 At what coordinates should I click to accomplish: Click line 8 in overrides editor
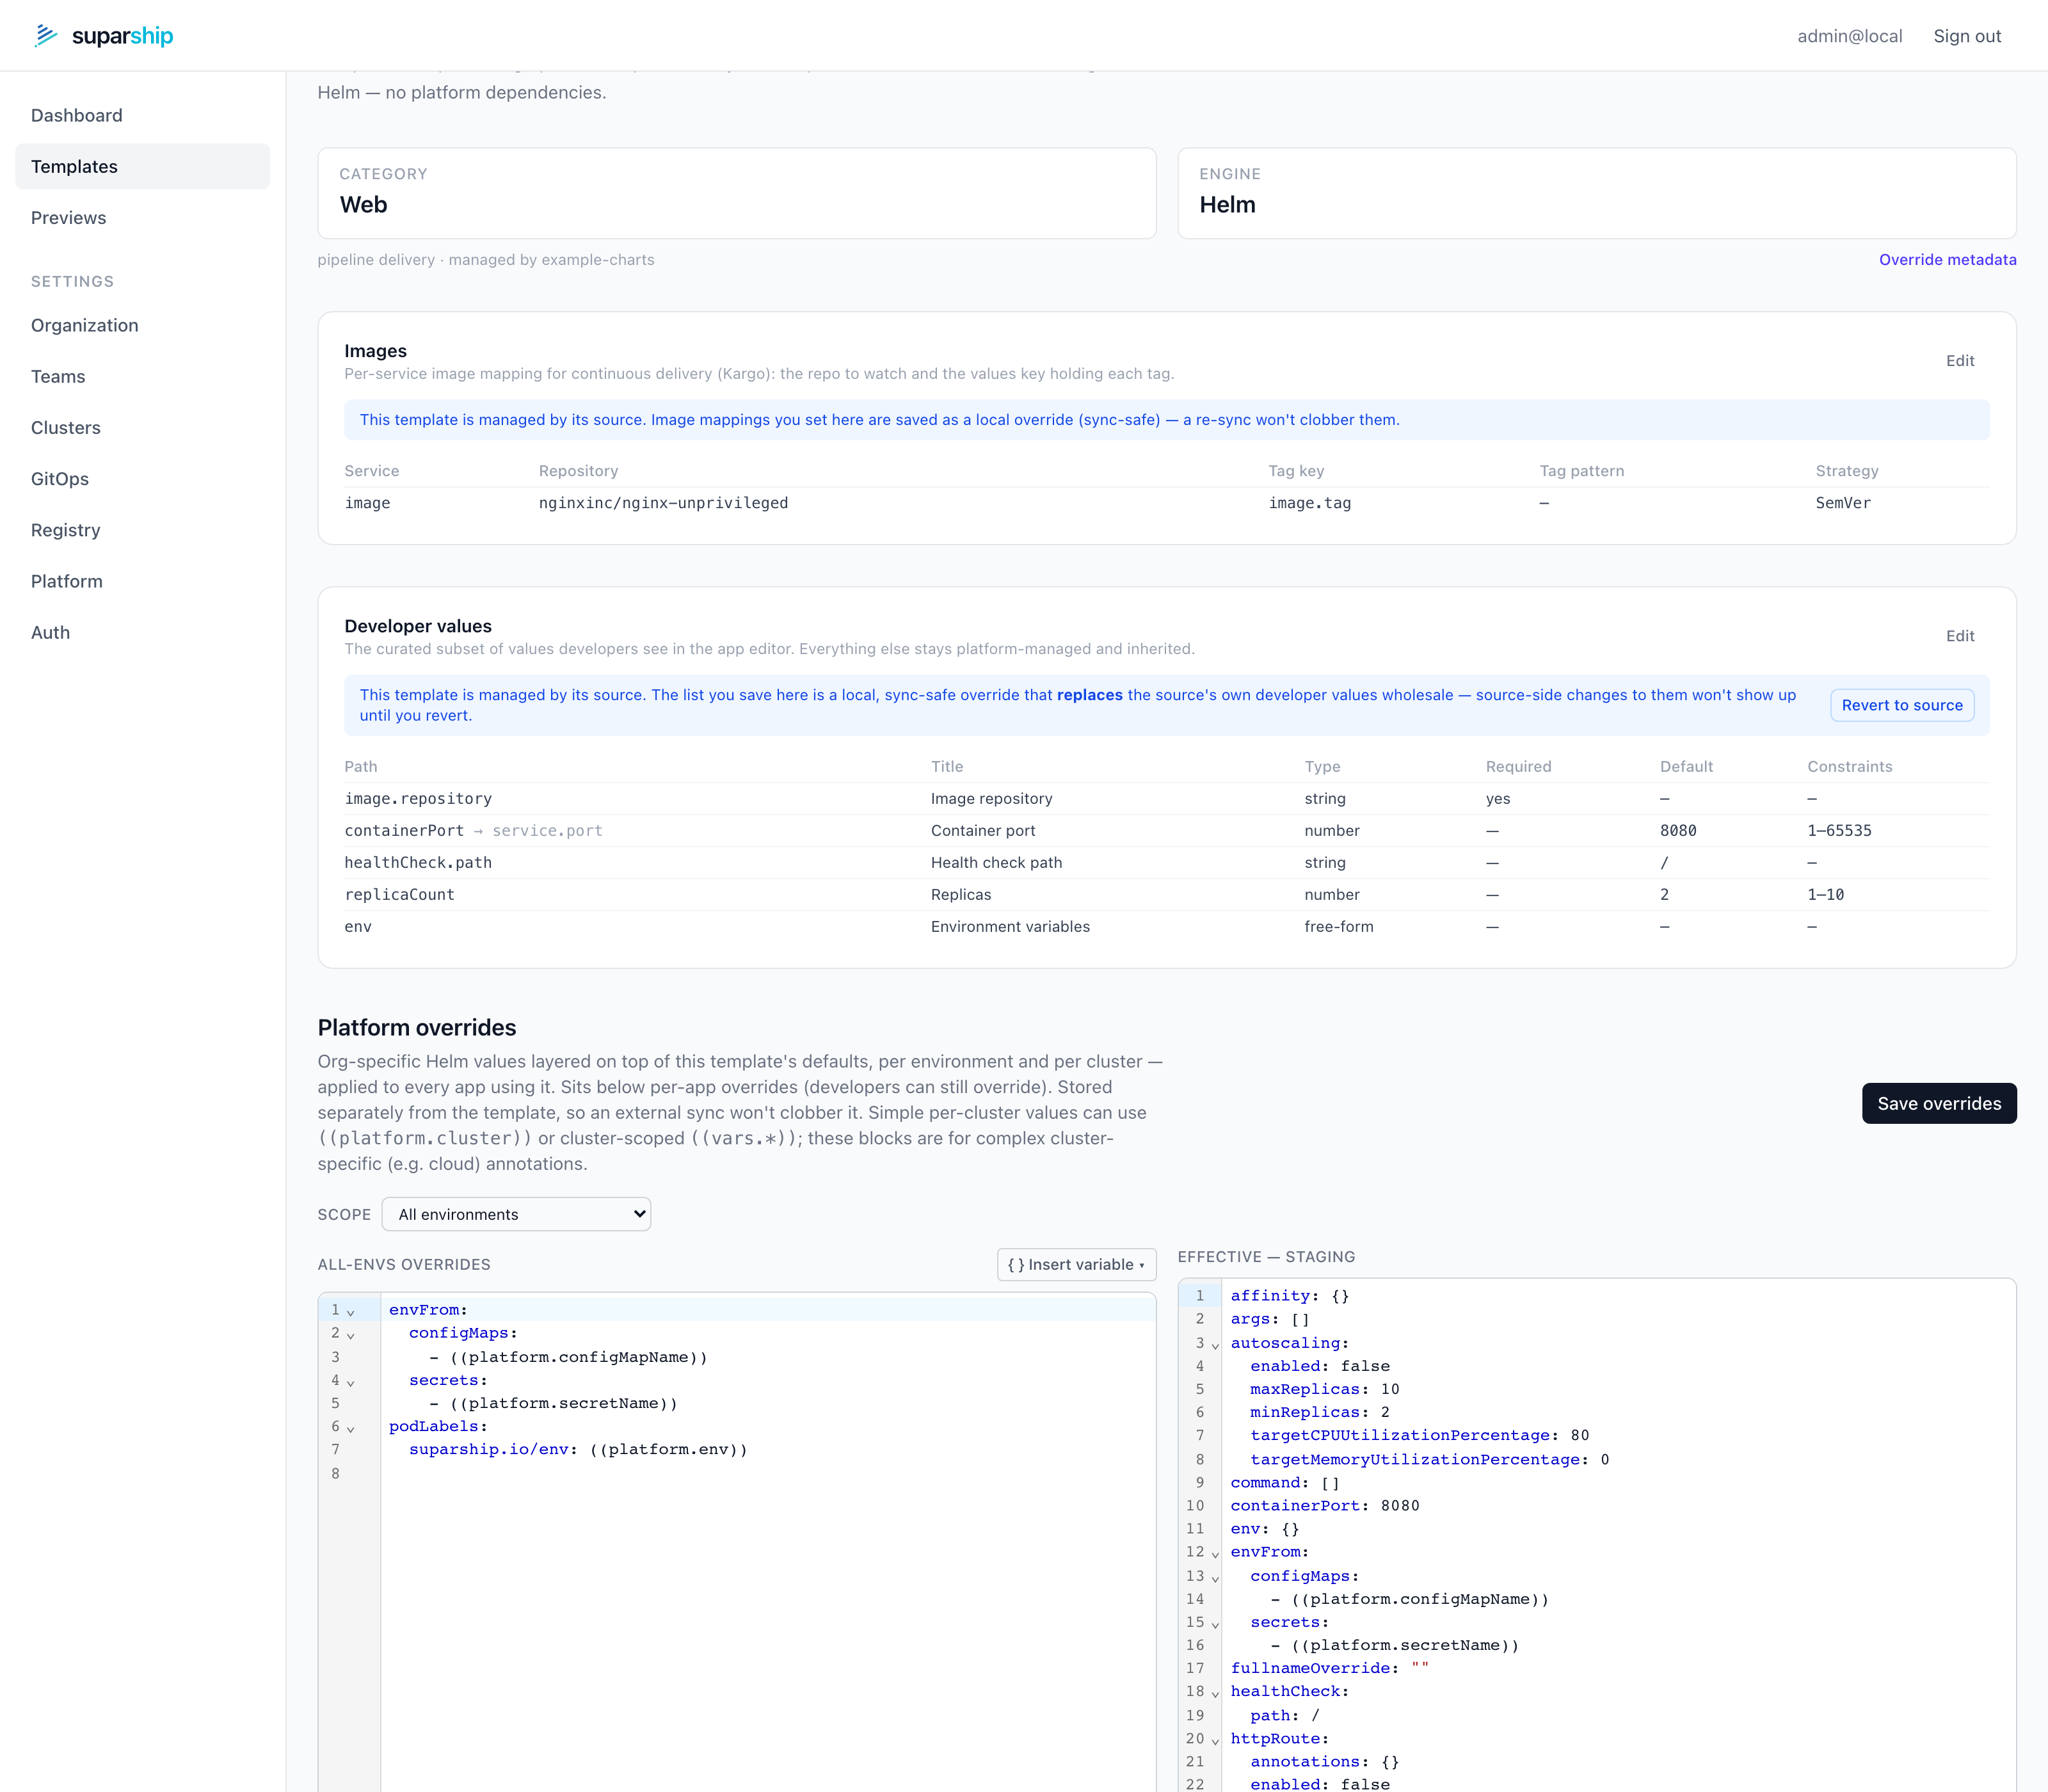click(x=767, y=1473)
